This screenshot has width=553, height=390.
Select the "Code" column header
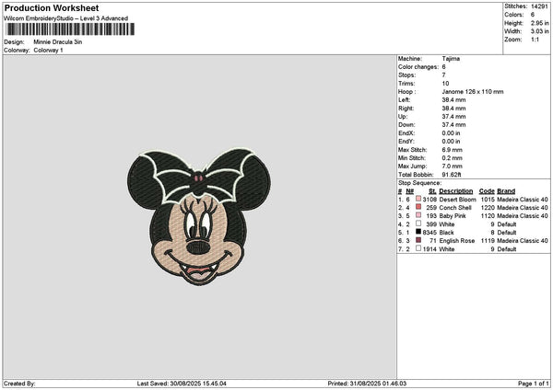(487, 191)
